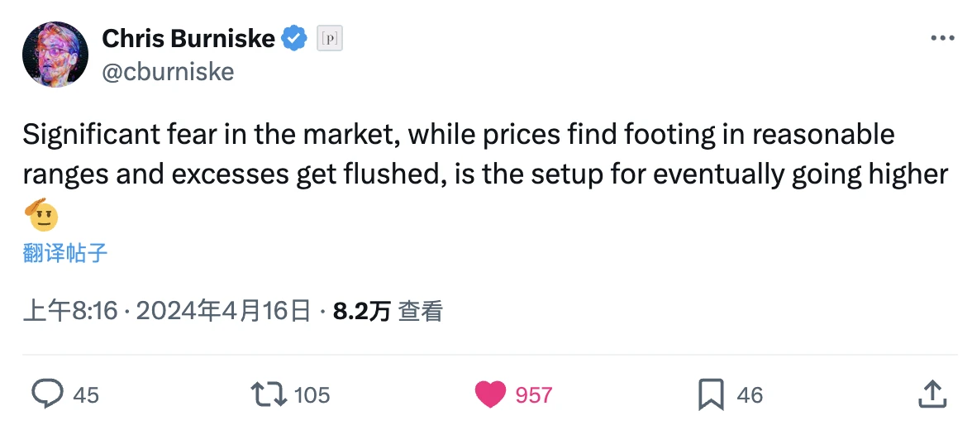Click the share upload icon

(x=931, y=394)
